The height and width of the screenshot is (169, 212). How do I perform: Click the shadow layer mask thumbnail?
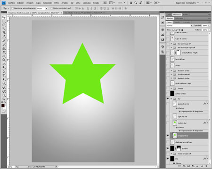point(179,148)
